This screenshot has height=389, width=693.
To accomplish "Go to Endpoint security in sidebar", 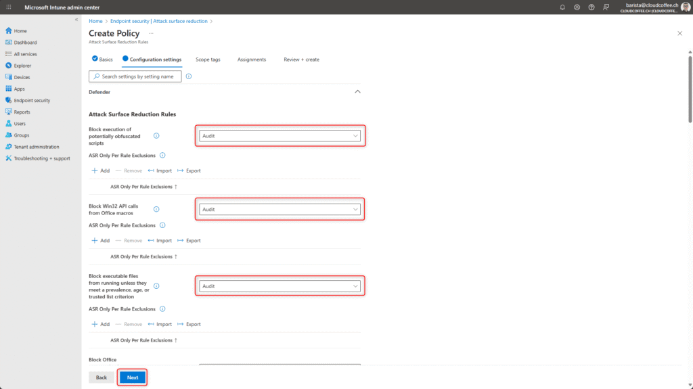I will [x=32, y=100].
